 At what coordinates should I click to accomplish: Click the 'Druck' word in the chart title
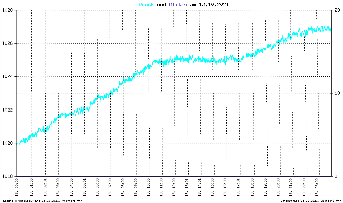tap(146, 5)
